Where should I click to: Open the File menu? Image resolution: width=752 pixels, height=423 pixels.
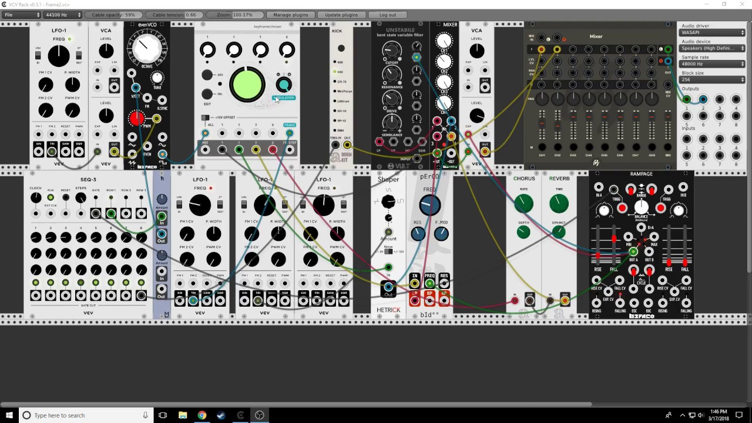click(22, 15)
